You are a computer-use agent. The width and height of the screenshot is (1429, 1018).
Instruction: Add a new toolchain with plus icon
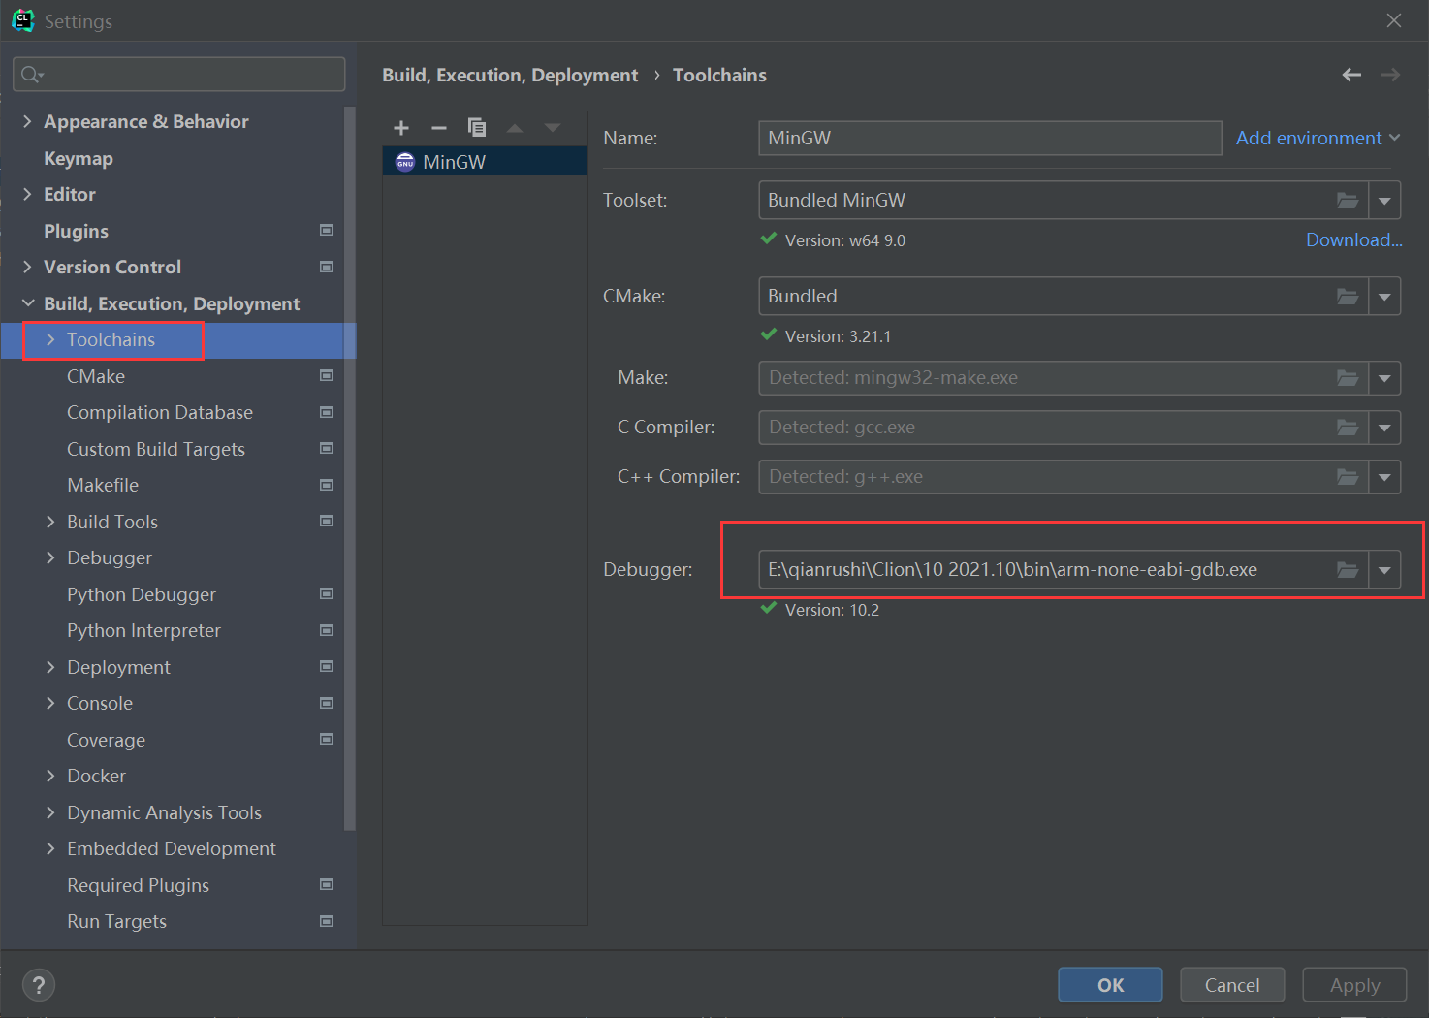pos(401,128)
